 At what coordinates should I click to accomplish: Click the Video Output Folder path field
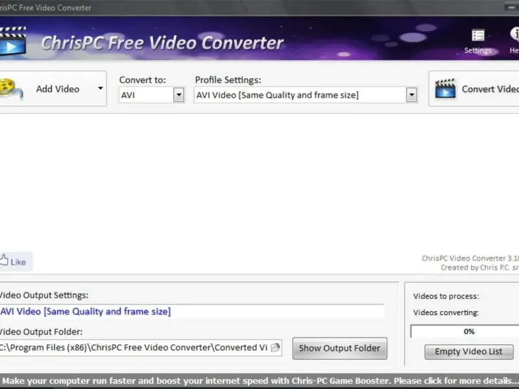click(141, 348)
